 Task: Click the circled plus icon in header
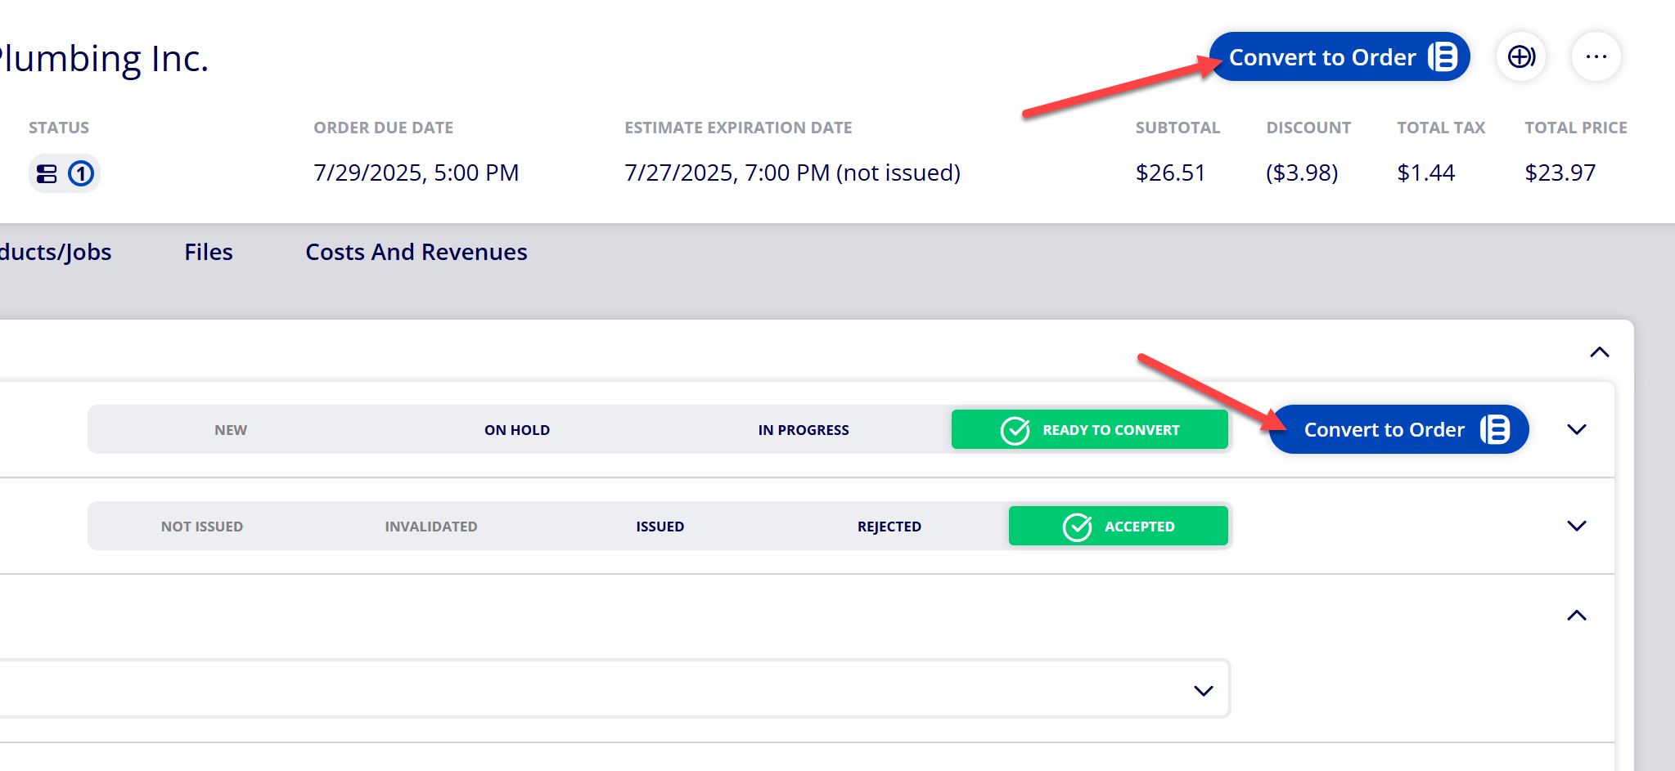pos(1521,56)
